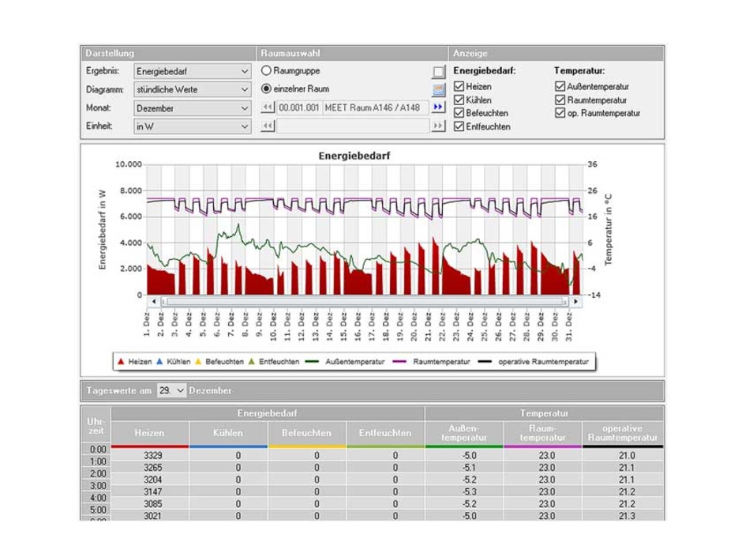Screen dimensions: 742x557
Task: Uncheck the Heizen checkbox
Action: tap(459, 87)
